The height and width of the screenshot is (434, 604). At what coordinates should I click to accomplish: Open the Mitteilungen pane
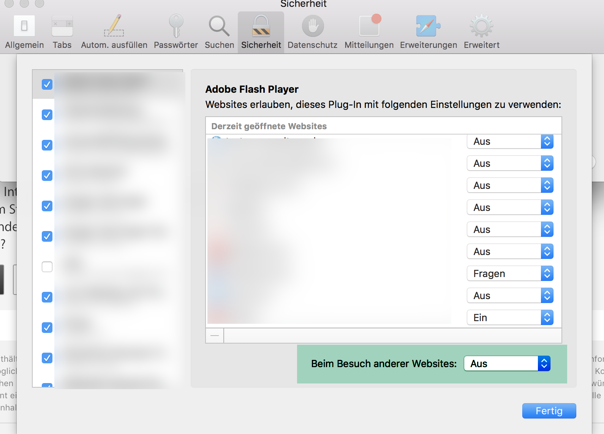click(x=369, y=32)
